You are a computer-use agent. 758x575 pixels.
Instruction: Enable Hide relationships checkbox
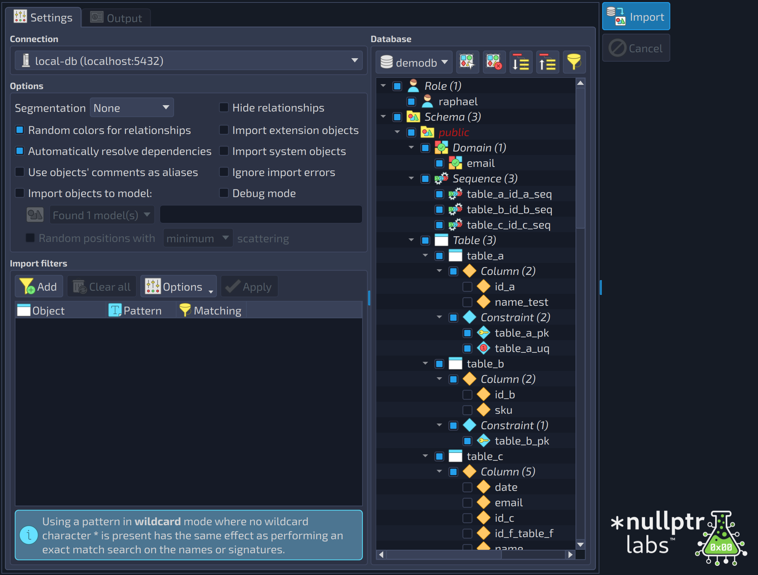[x=224, y=107]
